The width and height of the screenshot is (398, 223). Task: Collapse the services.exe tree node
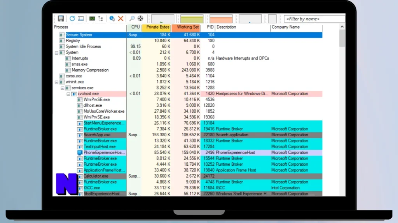click(63, 88)
